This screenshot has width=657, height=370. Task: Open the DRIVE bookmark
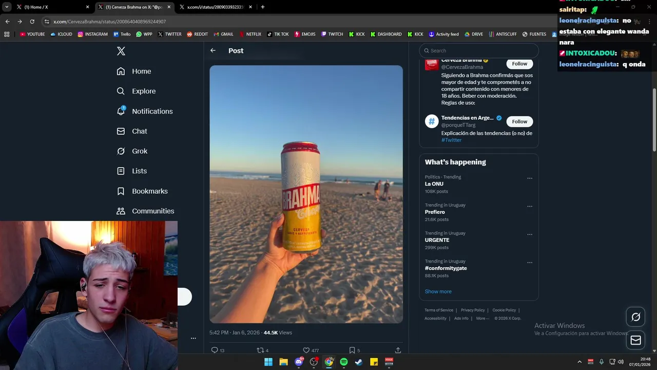[x=474, y=34]
